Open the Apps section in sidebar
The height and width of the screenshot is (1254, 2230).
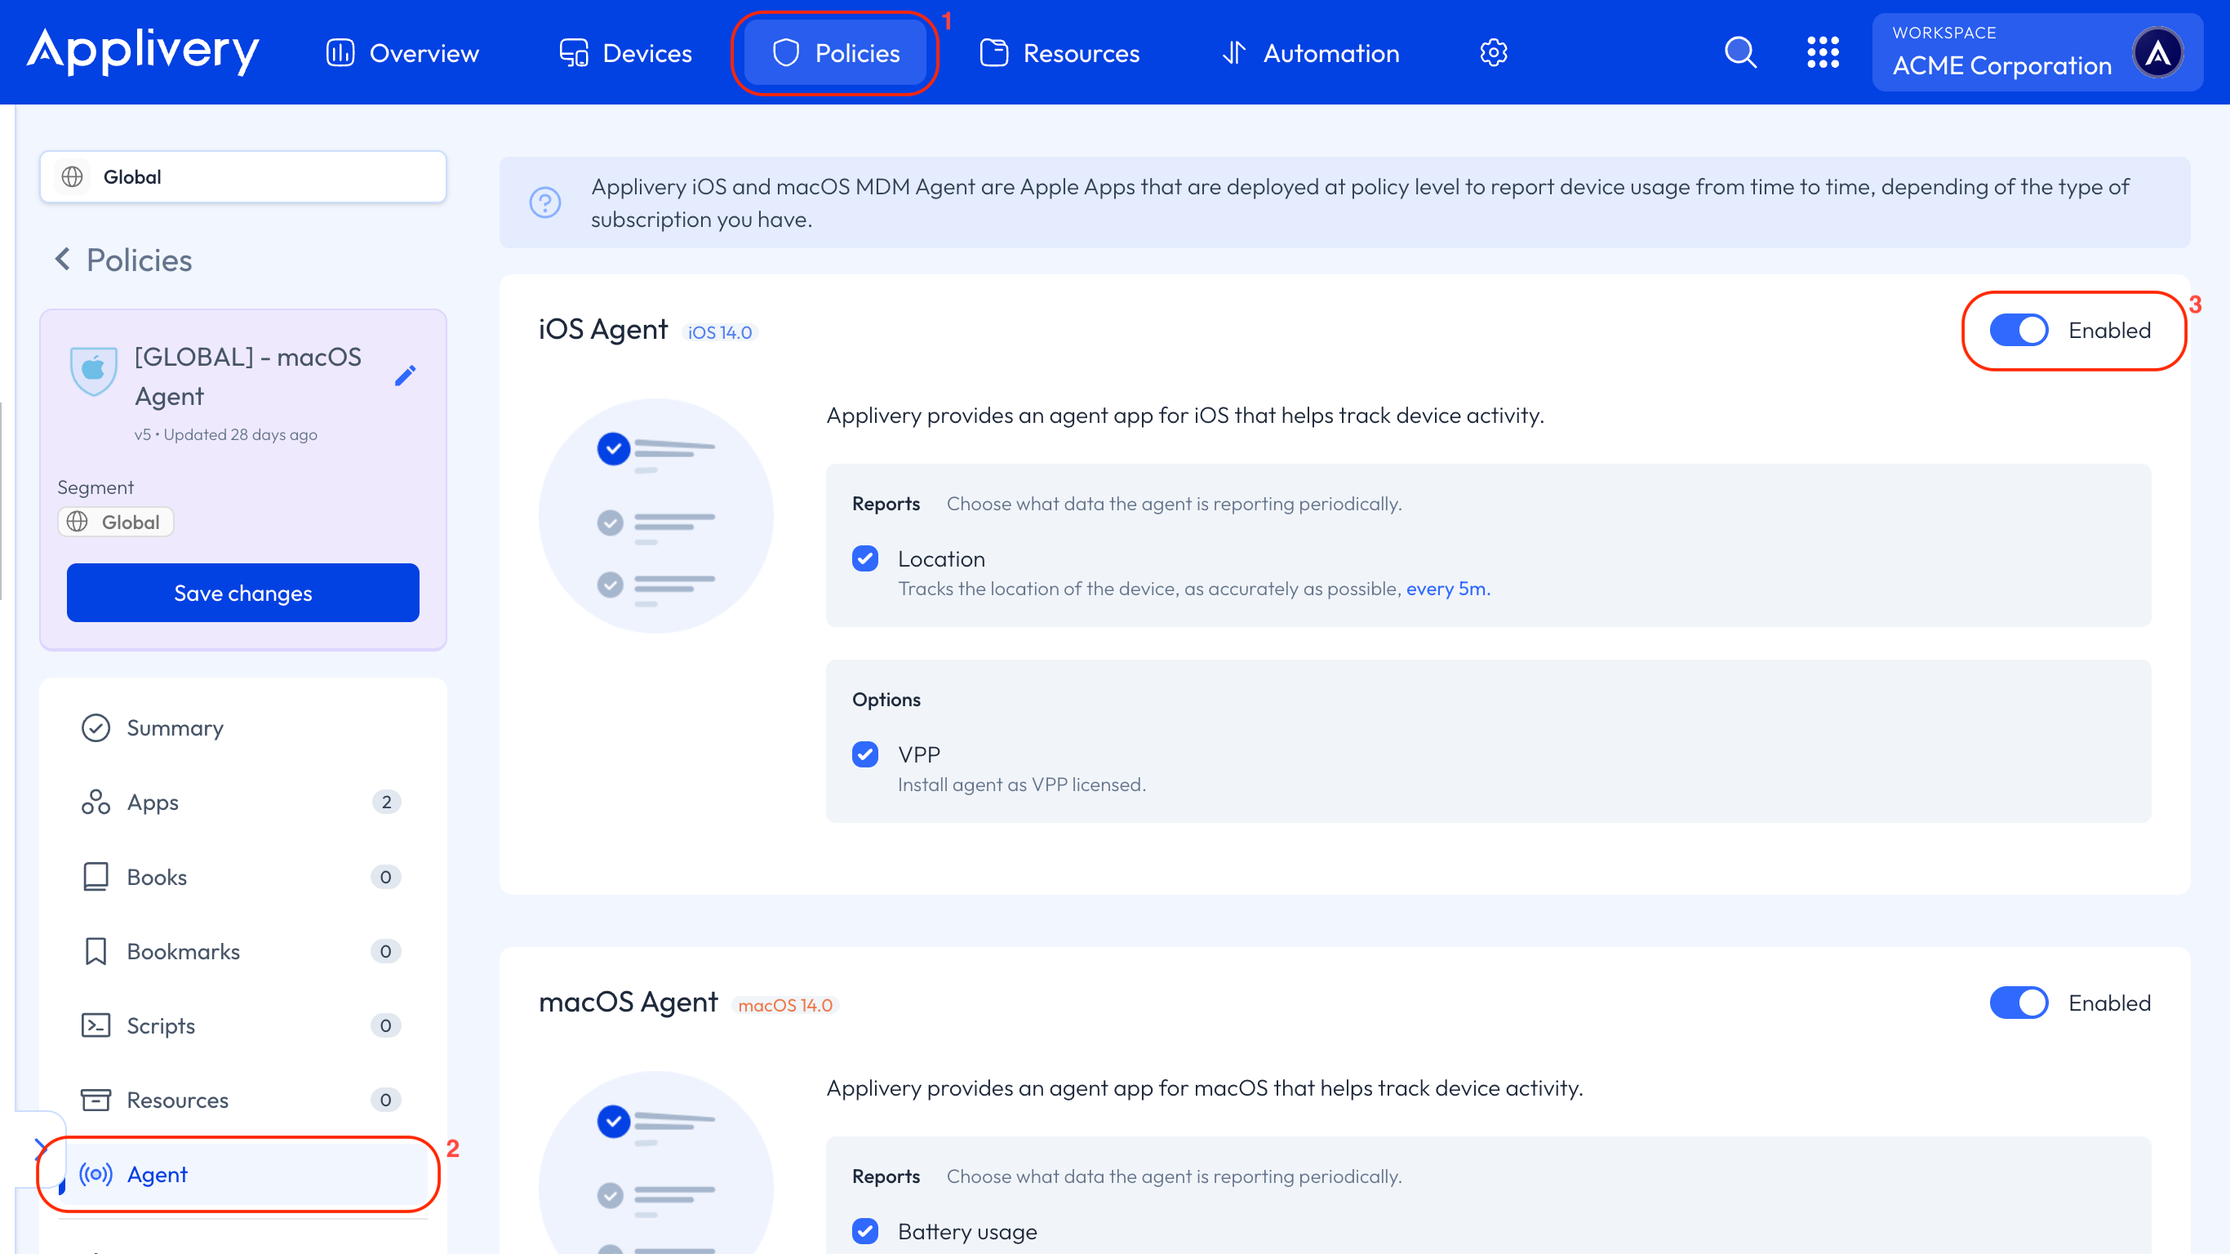tap(243, 802)
